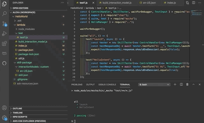Collapse the HelloWorld folder
The height and width of the screenshot is (123, 204).
point(38,16)
